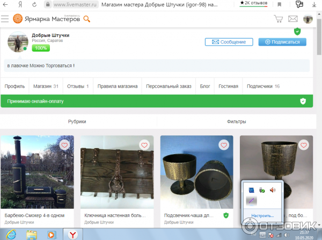Click the Сообщение button
The height and width of the screenshot is (240, 322).
(x=229, y=42)
